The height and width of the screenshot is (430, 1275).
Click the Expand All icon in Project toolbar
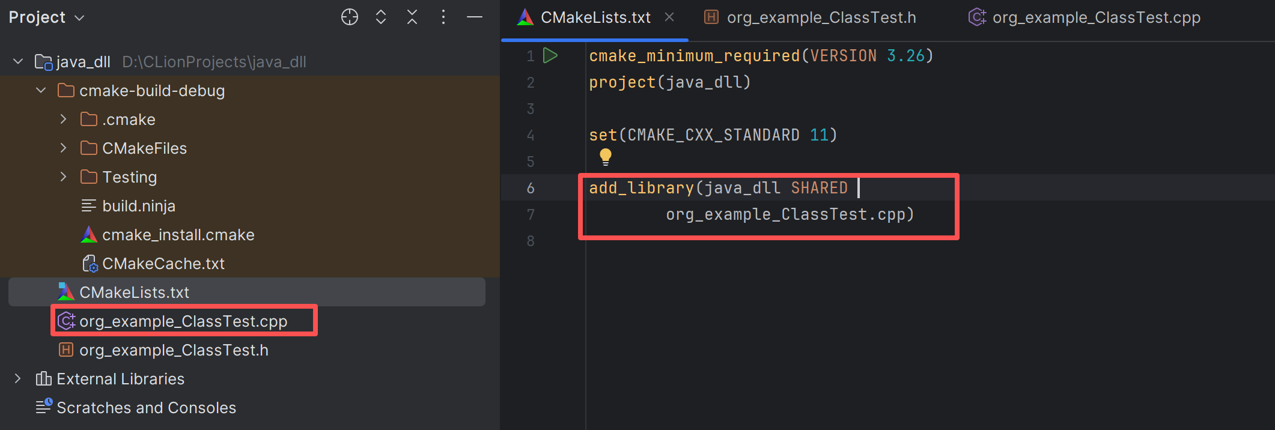tap(381, 17)
